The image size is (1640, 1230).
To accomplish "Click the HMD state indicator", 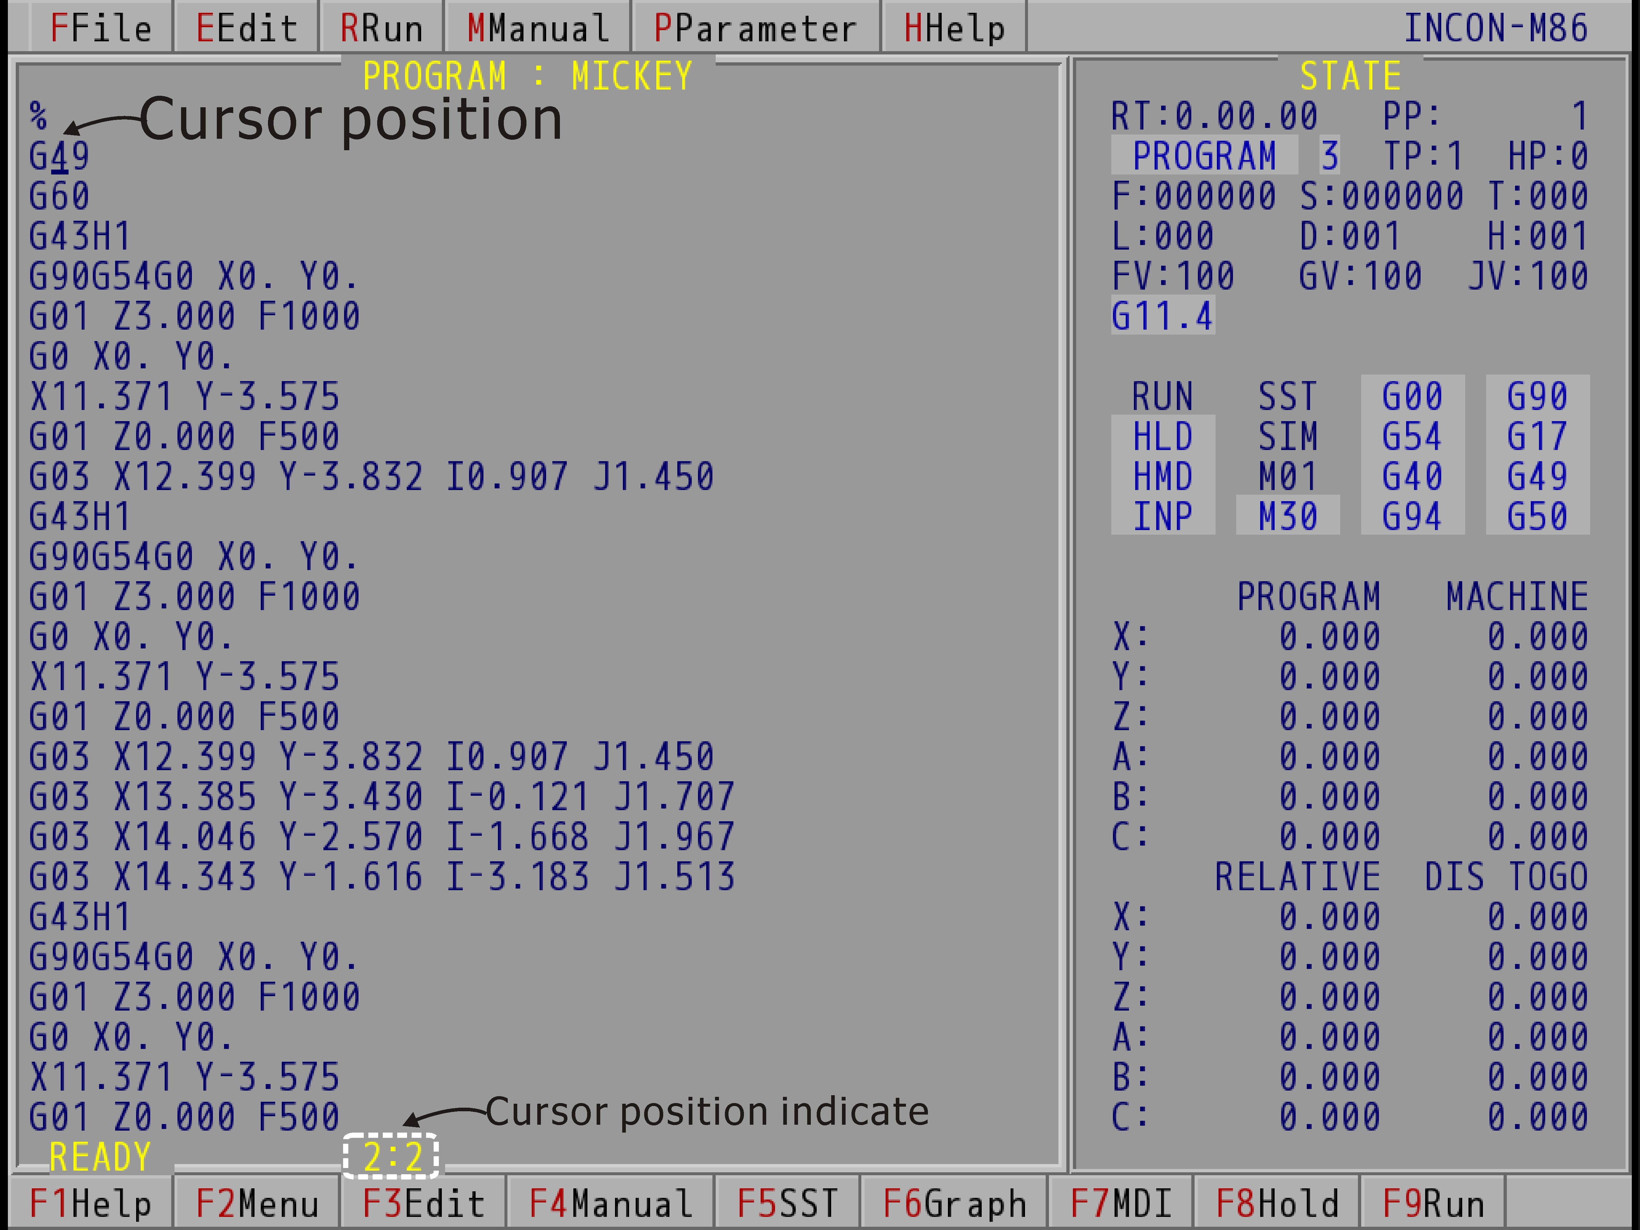I will coord(1162,477).
